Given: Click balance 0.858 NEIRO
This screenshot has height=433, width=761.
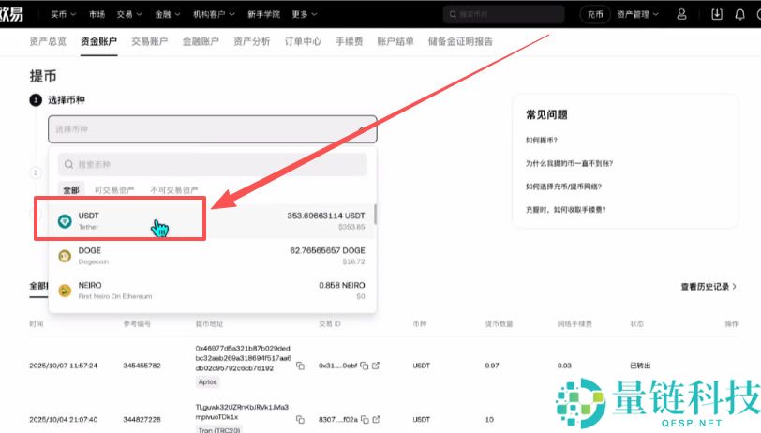Looking at the screenshot, I should coord(342,285).
